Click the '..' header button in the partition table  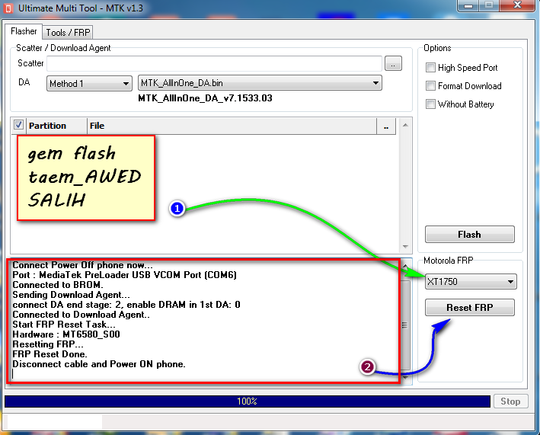pyautogui.click(x=386, y=126)
